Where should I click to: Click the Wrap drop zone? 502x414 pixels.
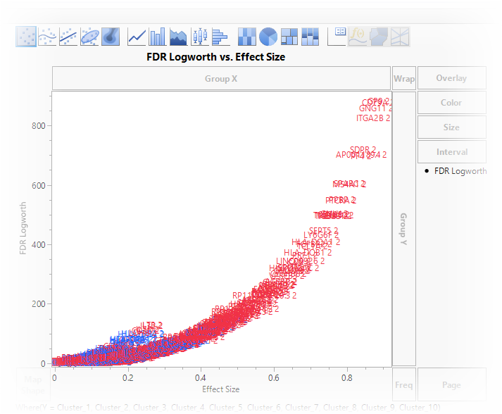click(403, 79)
